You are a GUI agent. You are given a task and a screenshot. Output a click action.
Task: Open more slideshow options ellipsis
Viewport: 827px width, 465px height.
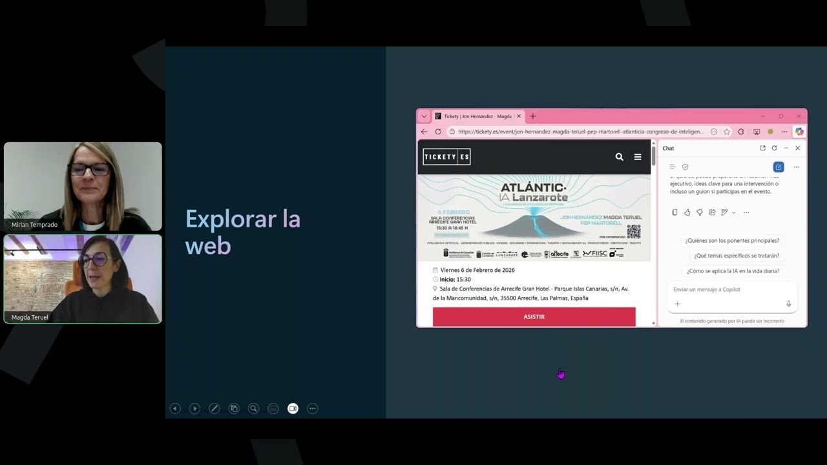(313, 408)
